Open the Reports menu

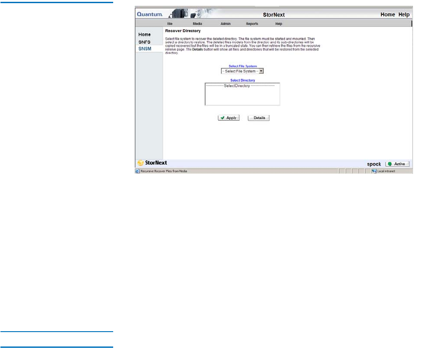tap(252, 24)
